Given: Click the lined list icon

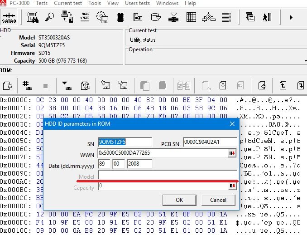Looking at the screenshot, I should (226, 17).
